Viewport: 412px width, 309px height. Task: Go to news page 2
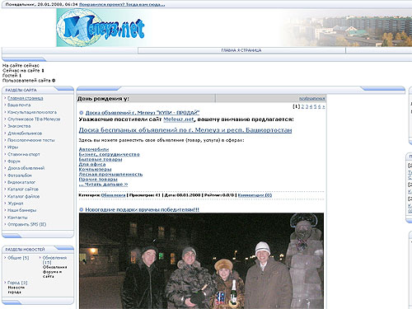point(302,106)
